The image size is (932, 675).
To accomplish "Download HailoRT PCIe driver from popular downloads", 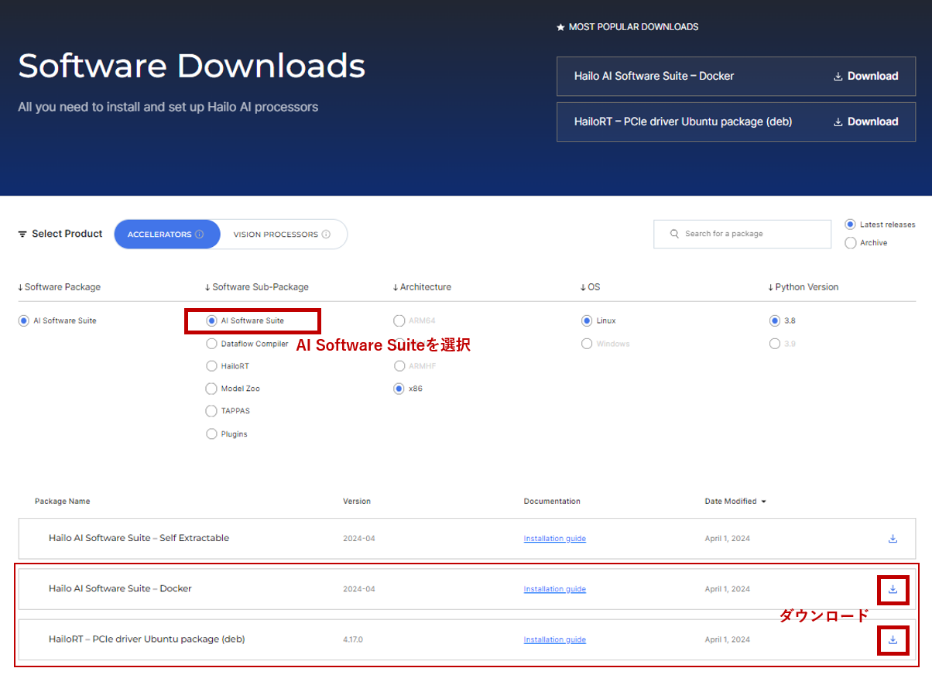I will point(865,122).
